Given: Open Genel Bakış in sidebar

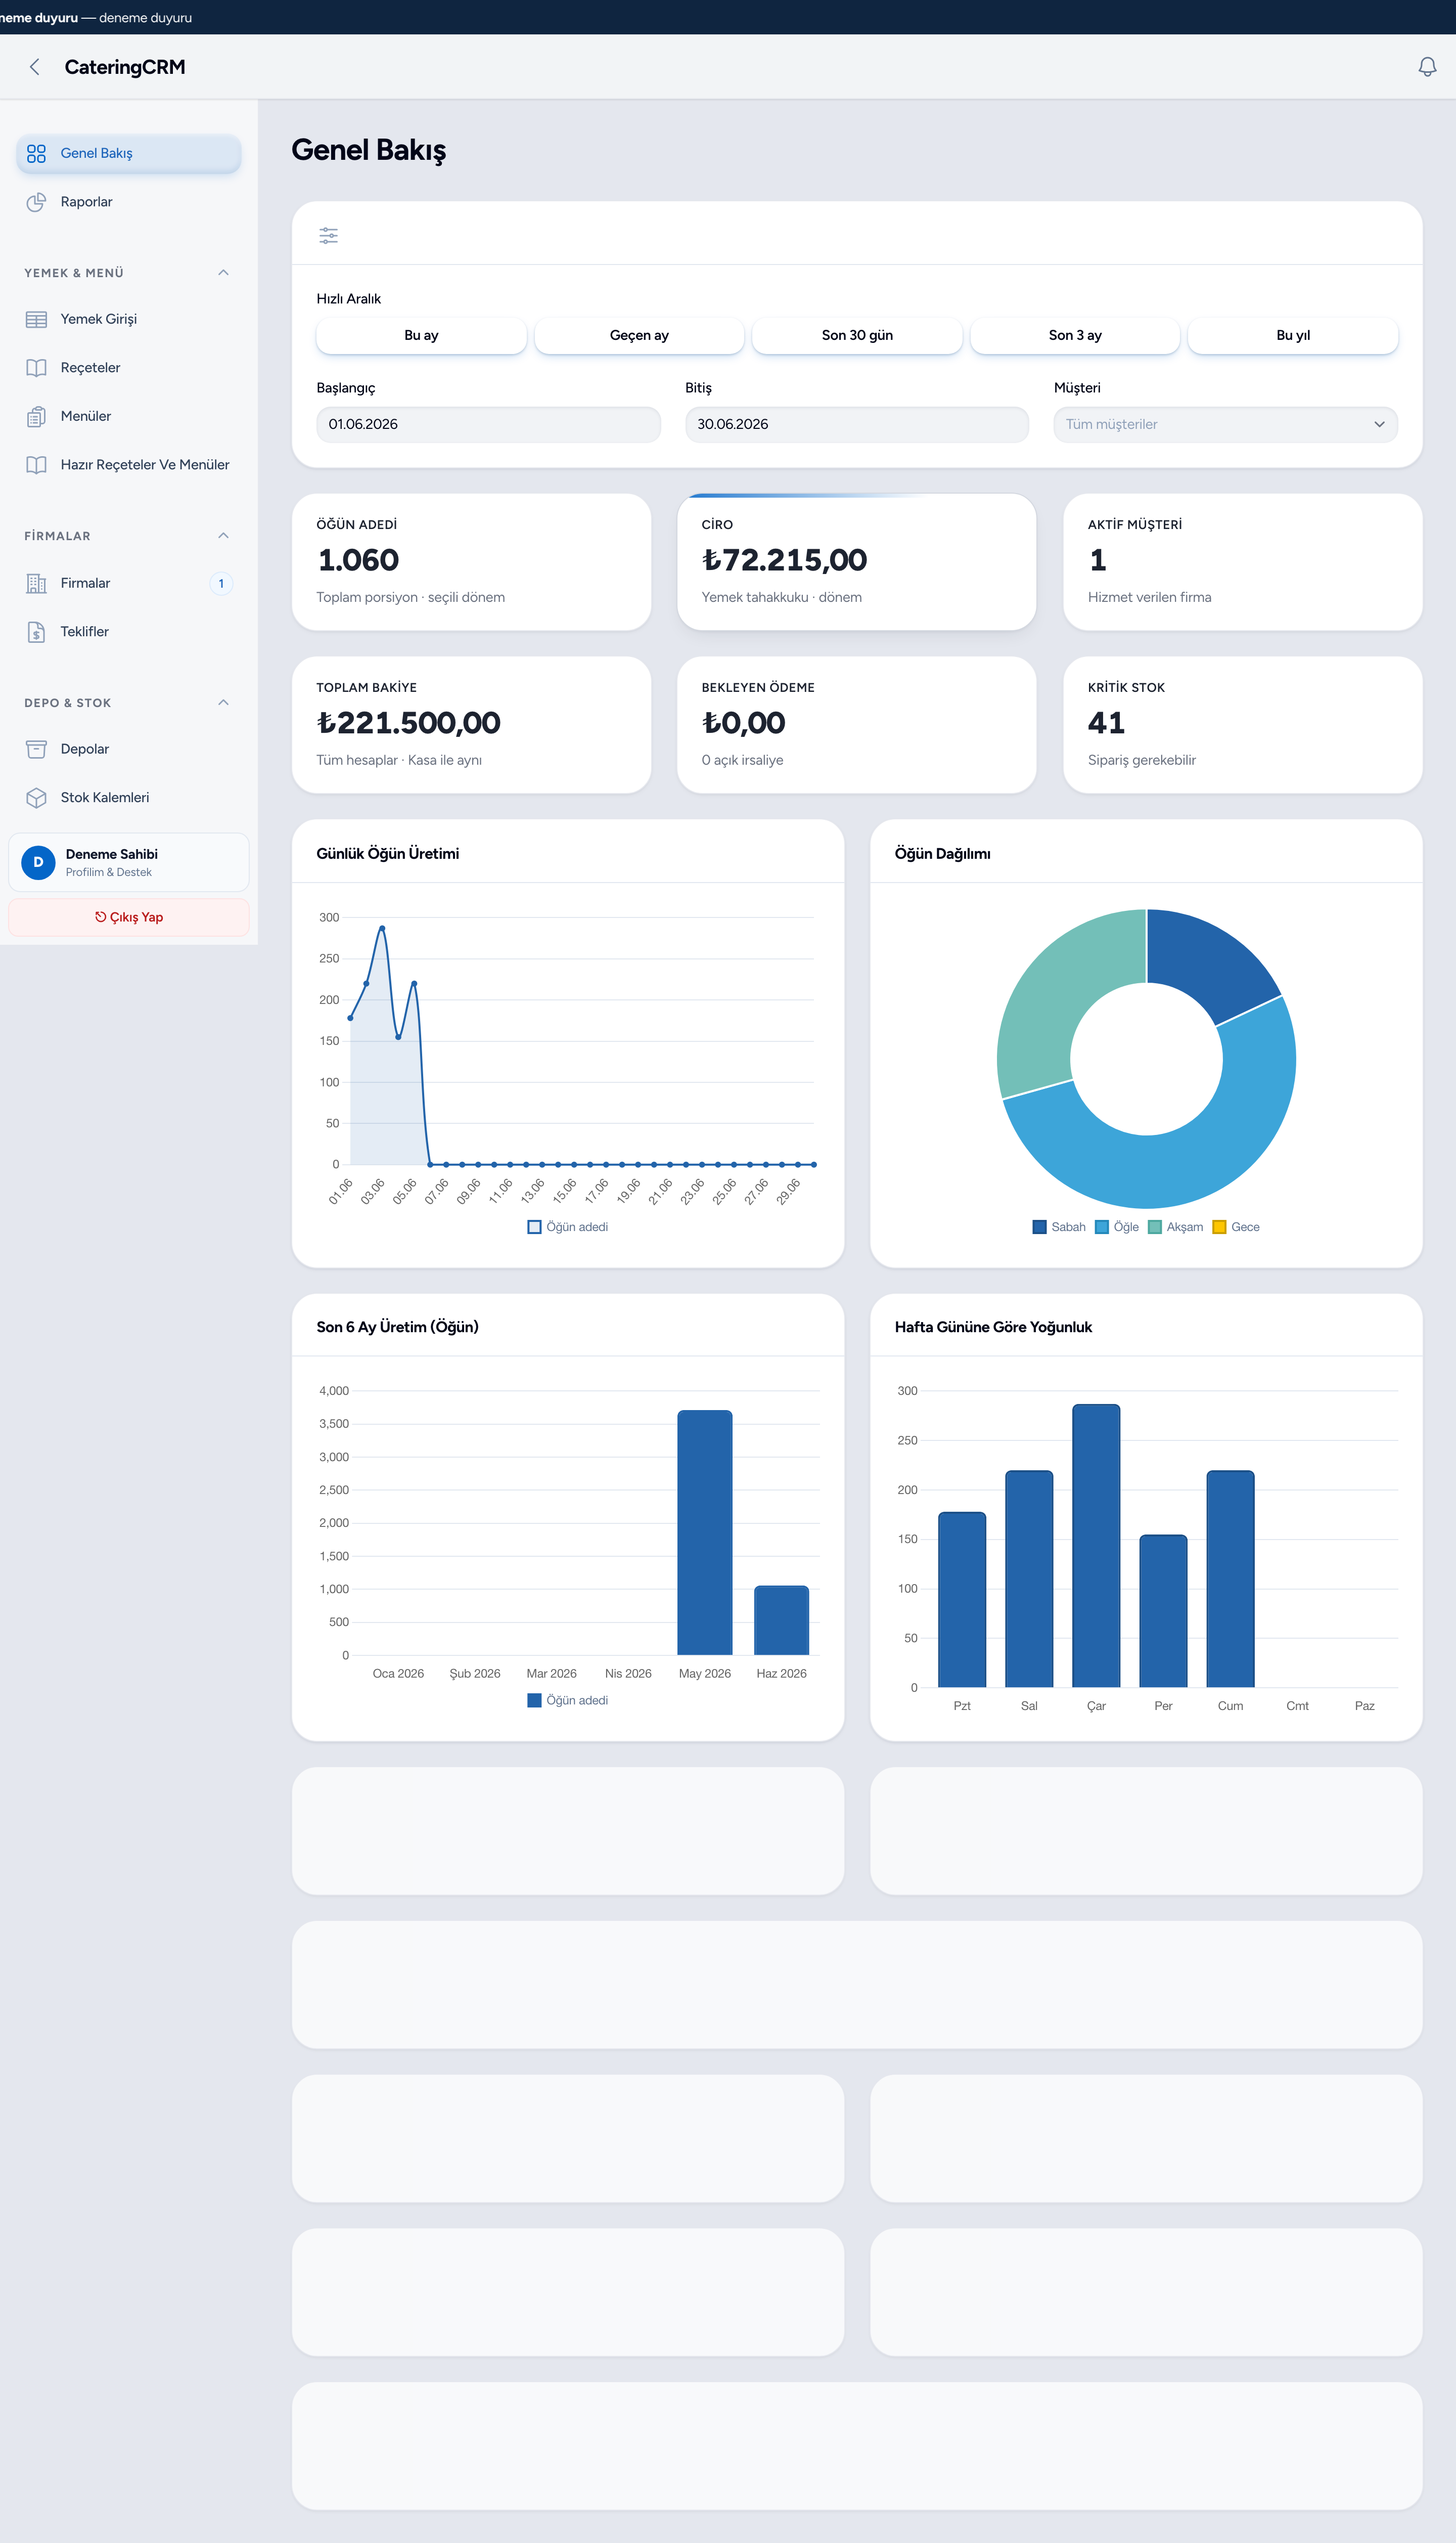Looking at the screenshot, I should pyautogui.click(x=129, y=153).
